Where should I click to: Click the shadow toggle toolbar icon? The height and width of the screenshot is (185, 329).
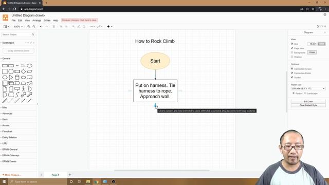coord(84,27)
